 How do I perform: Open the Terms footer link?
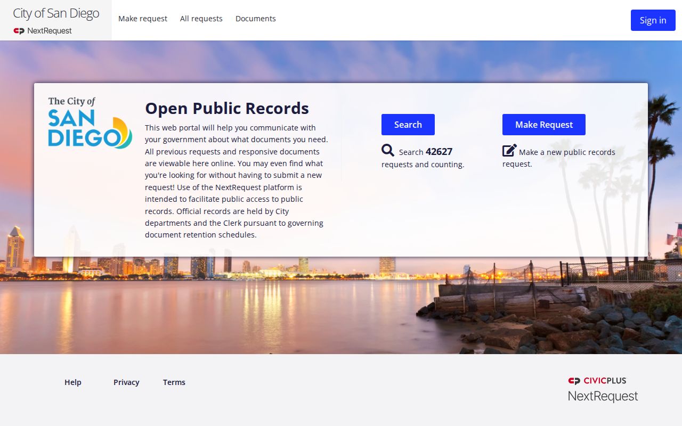[174, 382]
